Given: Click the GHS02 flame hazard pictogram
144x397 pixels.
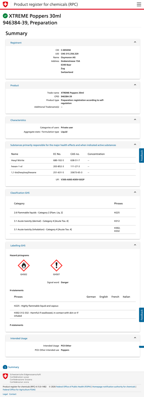Looking at the screenshot, I should [x=24, y=265].
